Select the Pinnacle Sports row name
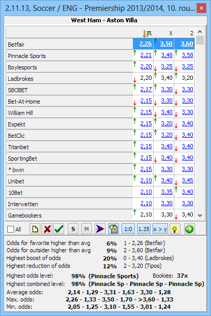211x316 pixels. (27, 56)
